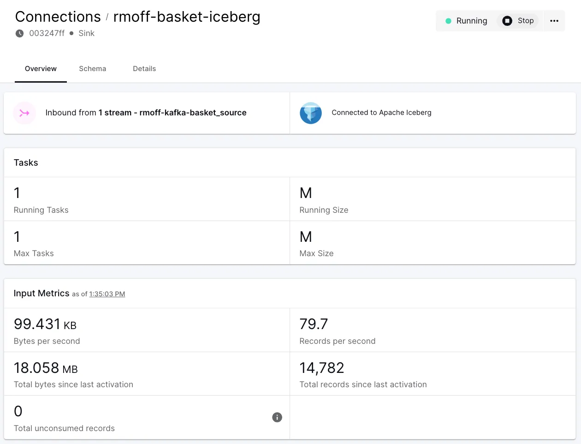This screenshot has width=581, height=444.
Task: Open the rmoff-kafka-basket_source stream link
Action: (x=193, y=113)
